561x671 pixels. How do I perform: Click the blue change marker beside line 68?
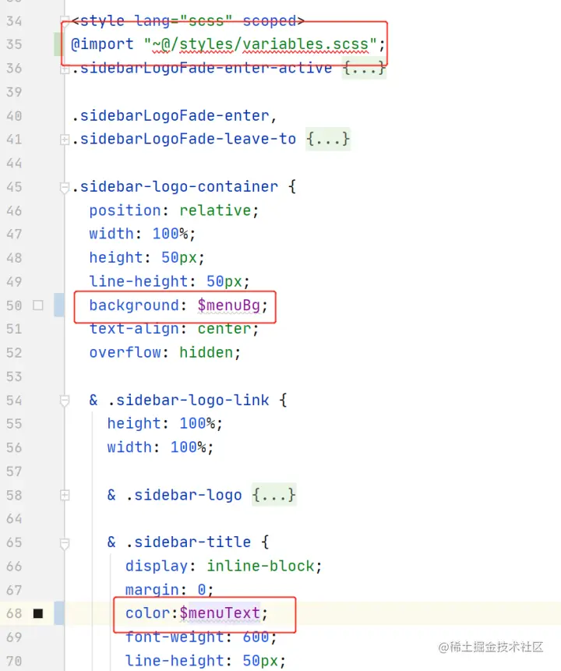[59, 613]
